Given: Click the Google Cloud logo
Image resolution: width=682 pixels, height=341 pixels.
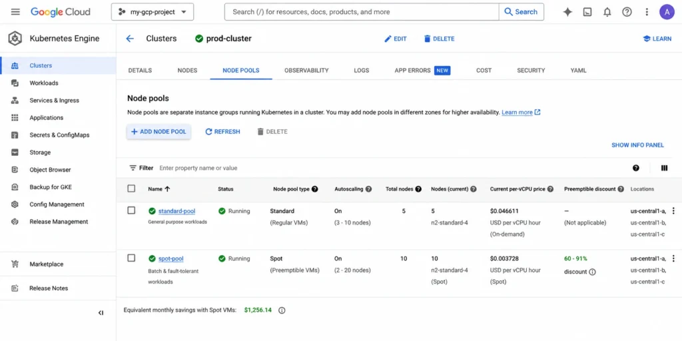Looking at the screenshot, I should pos(61,12).
